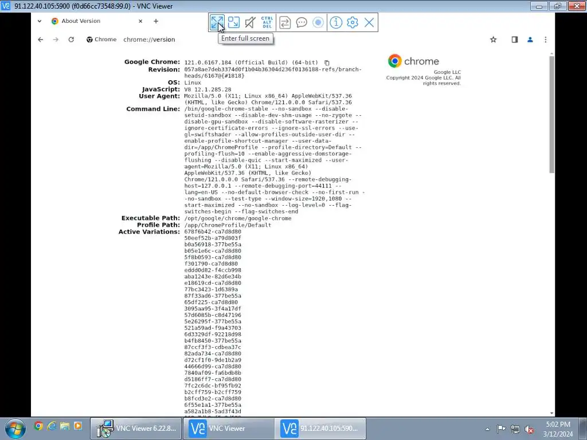Toggle Chrome's side panel icon

515,40
